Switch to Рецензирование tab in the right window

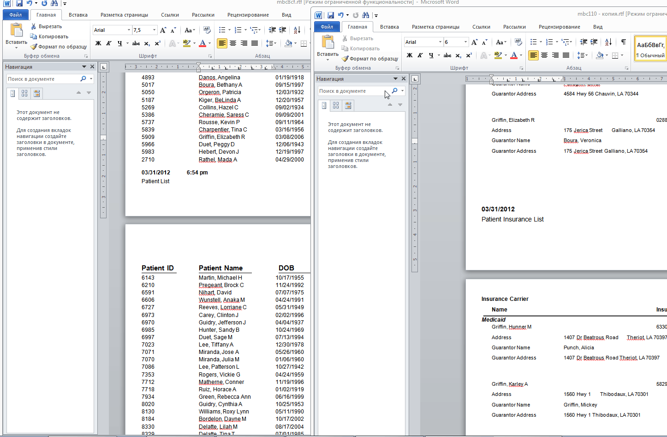(x=560, y=27)
